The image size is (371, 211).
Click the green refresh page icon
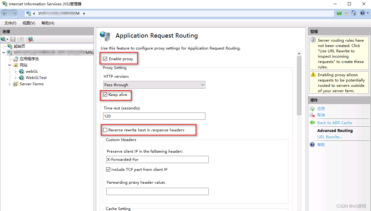pos(339,13)
